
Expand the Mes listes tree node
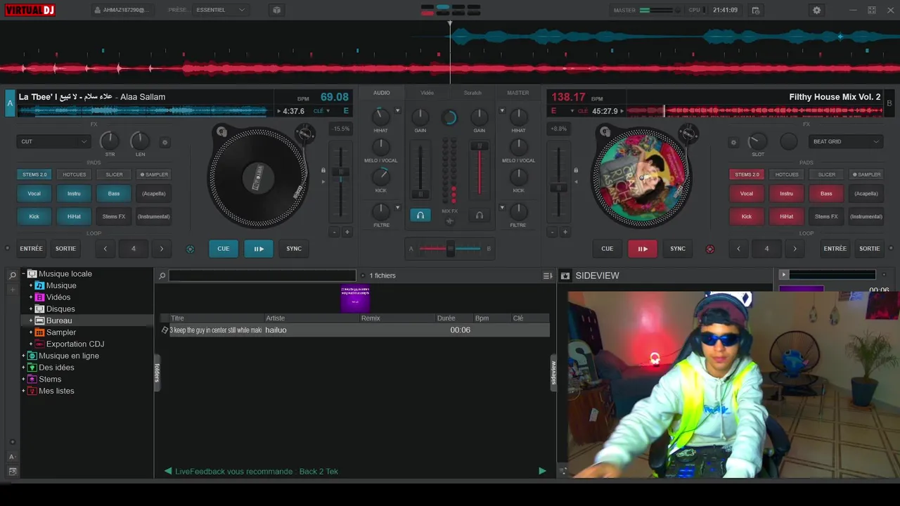click(23, 391)
